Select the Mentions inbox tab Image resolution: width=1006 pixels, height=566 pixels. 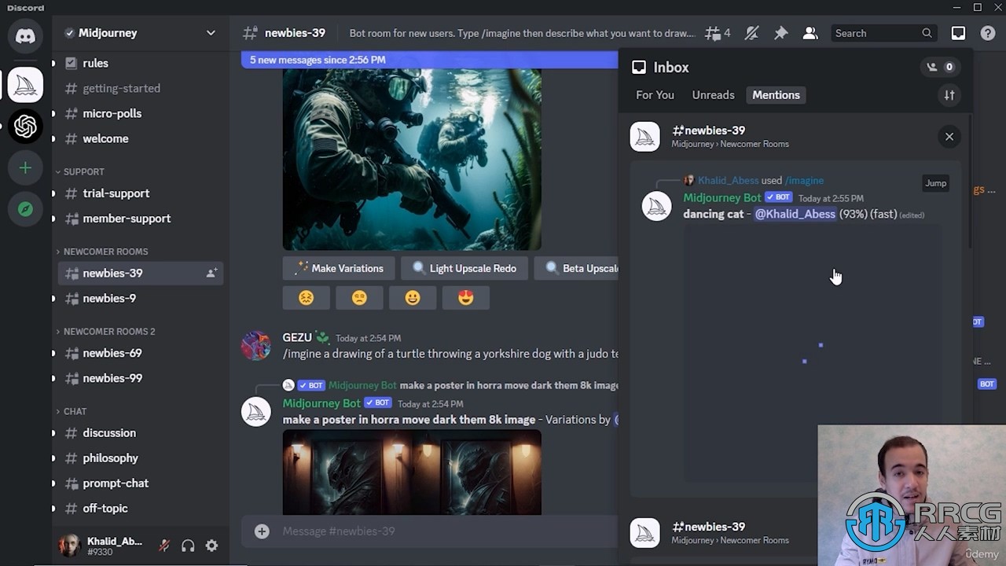coord(776,95)
